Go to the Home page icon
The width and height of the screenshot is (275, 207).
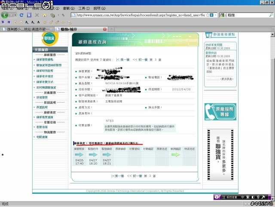tap(45, 15)
